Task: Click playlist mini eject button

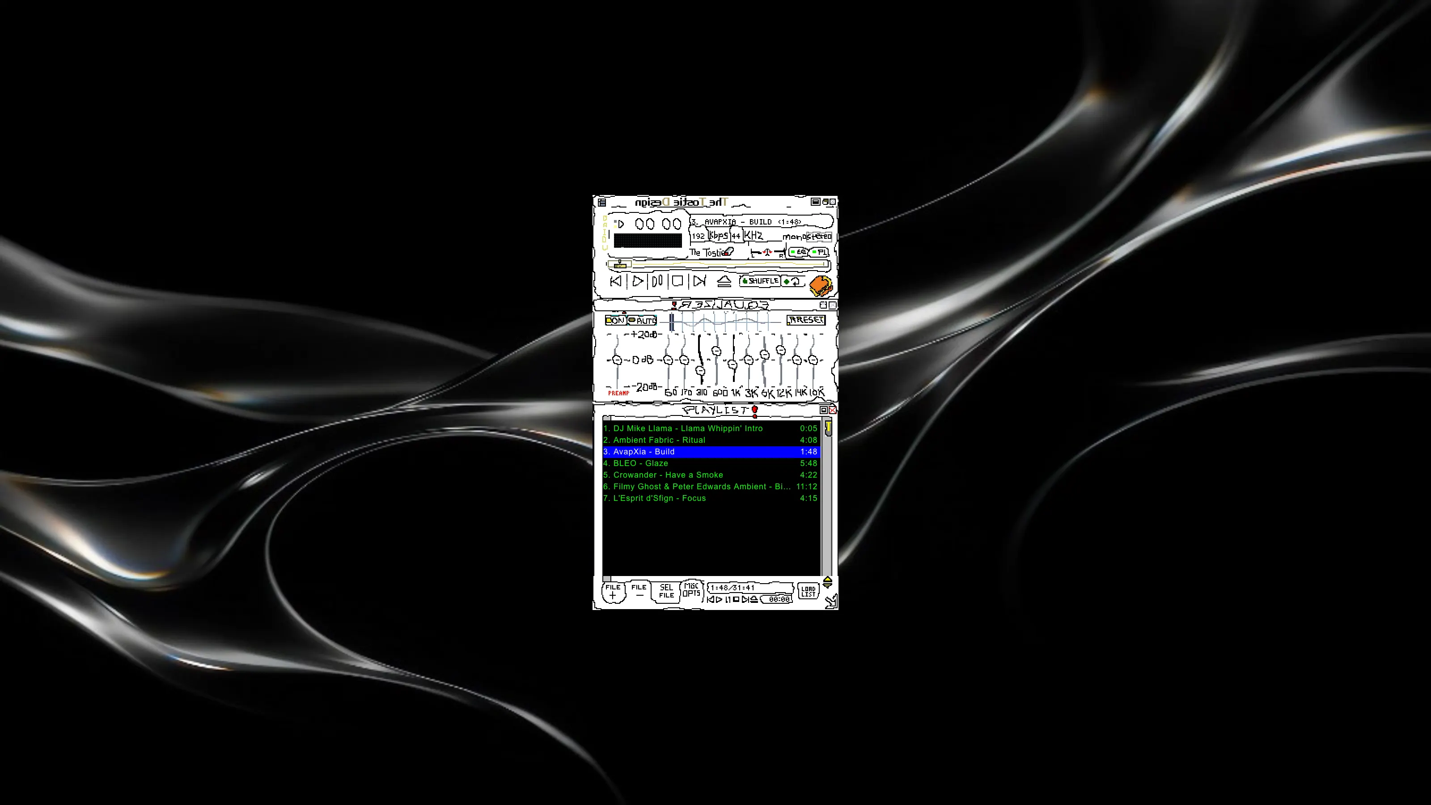Action: click(753, 599)
